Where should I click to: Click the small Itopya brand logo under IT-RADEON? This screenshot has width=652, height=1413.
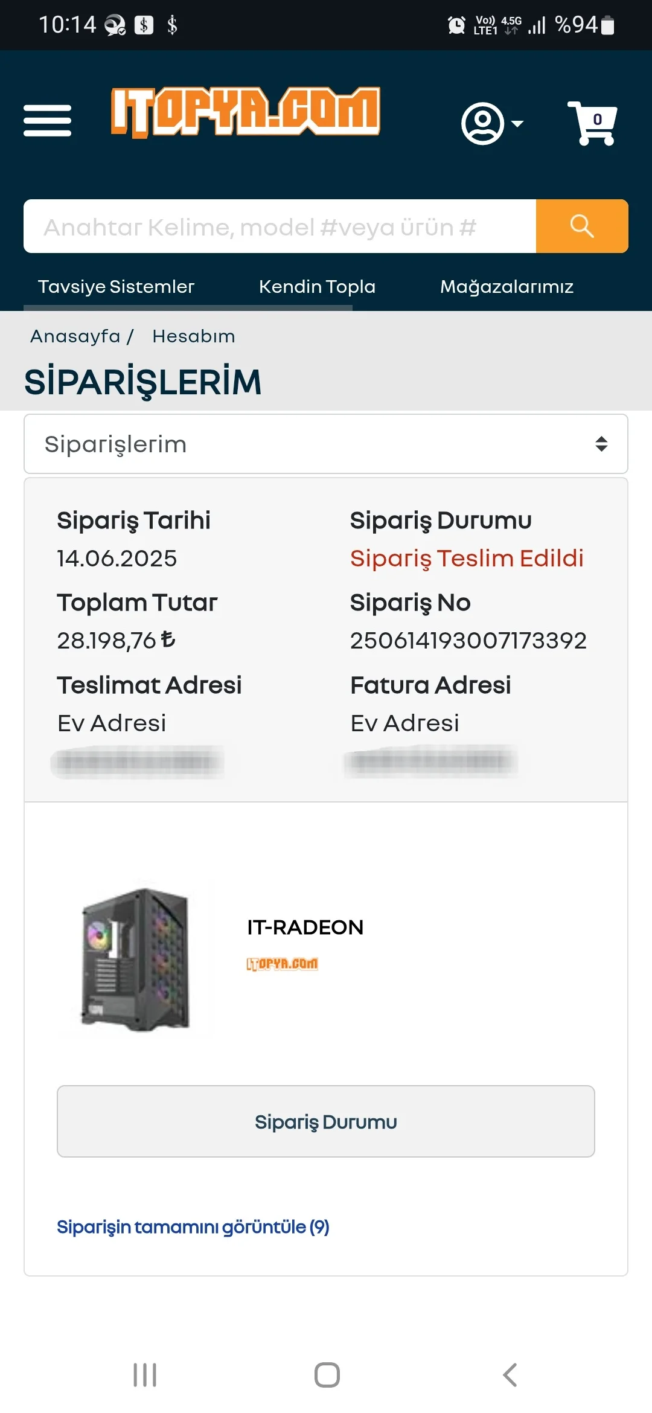[x=282, y=964]
